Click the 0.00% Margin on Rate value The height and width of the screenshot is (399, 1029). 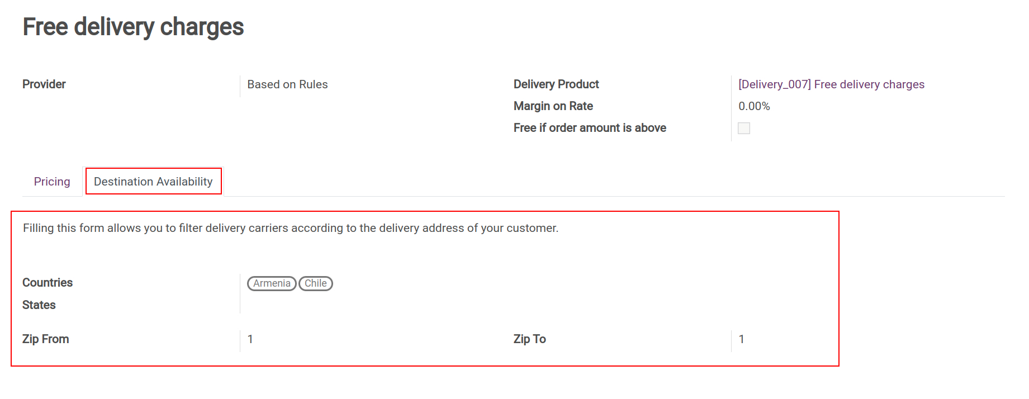pos(754,106)
